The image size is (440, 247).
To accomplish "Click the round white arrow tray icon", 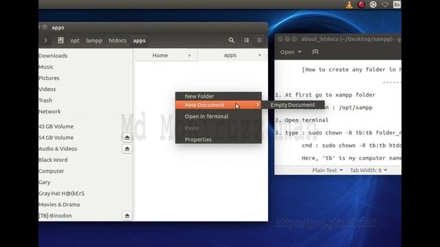I will [x=373, y=5].
